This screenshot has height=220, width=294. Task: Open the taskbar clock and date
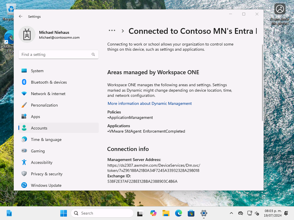click(271, 213)
